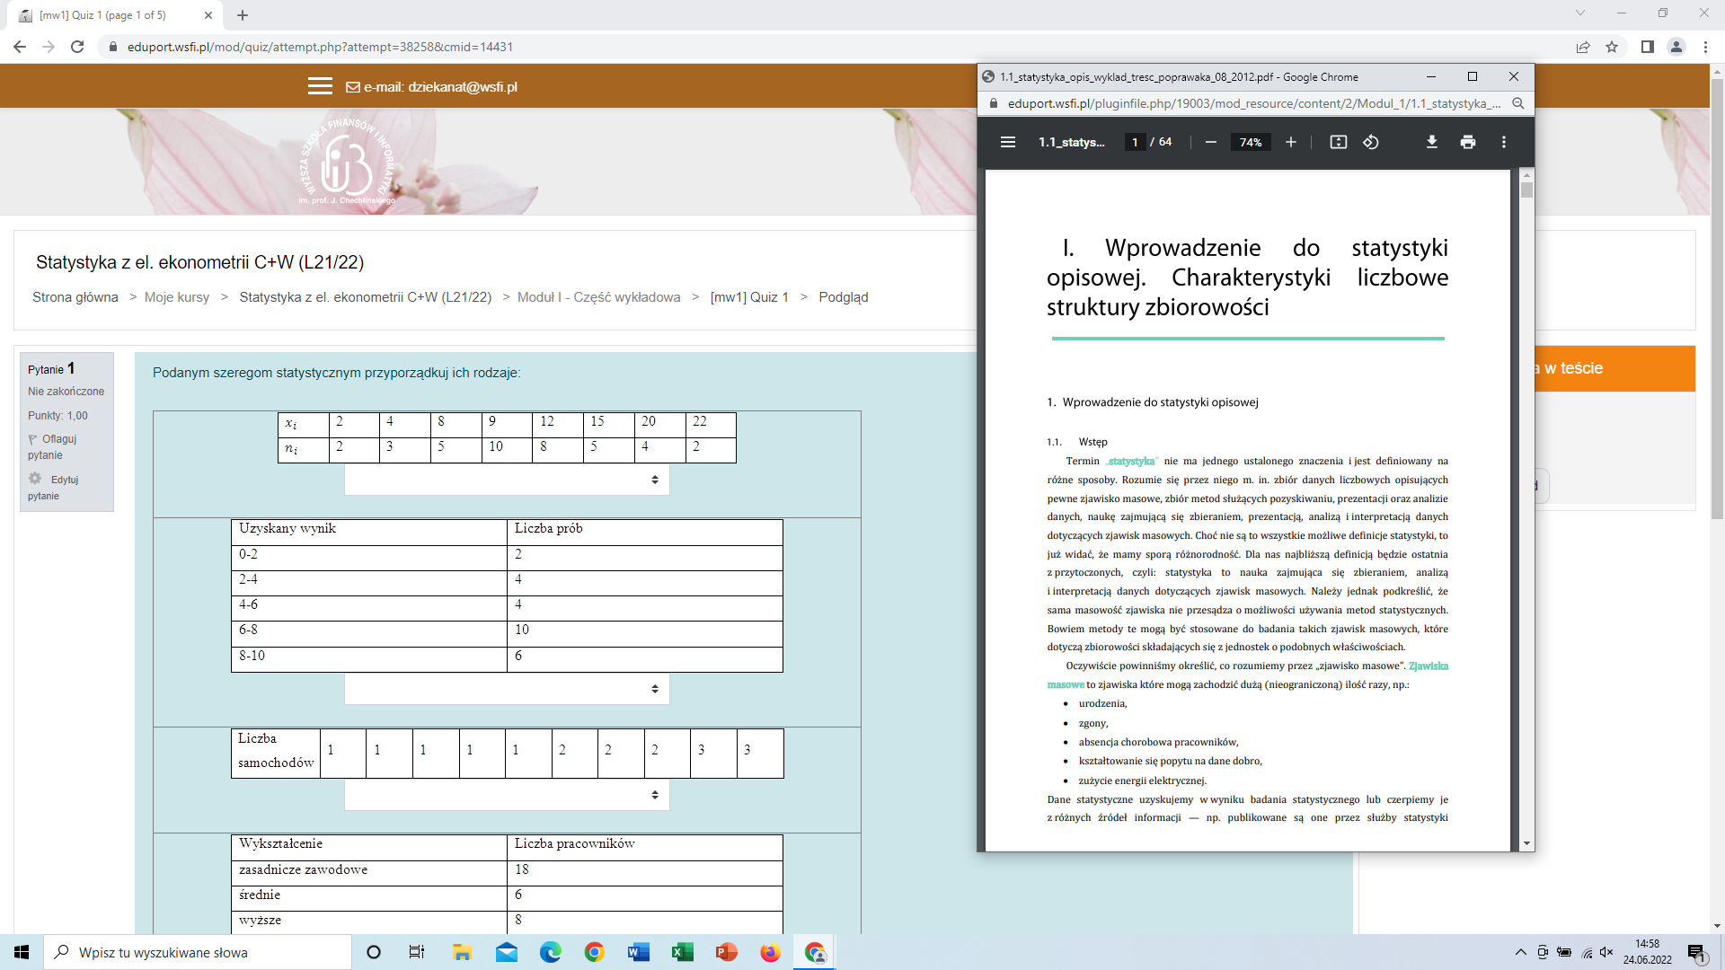This screenshot has width=1725, height=970.
Task: Open a new browser tab
Action: 243,15
